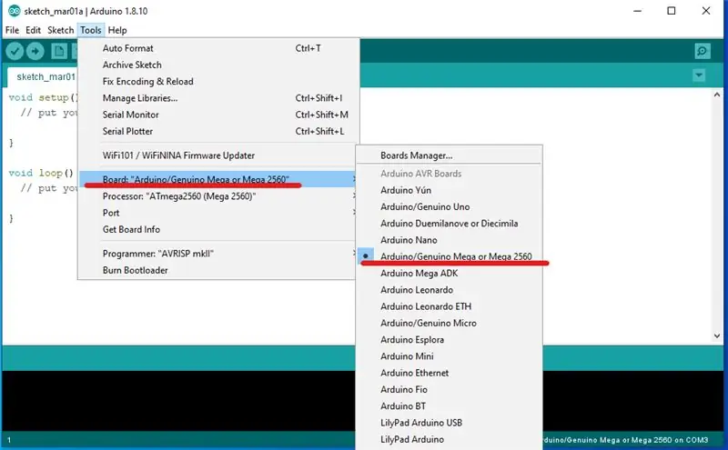The width and height of the screenshot is (728, 450).
Task: Close the Tools menu
Action: tap(90, 30)
